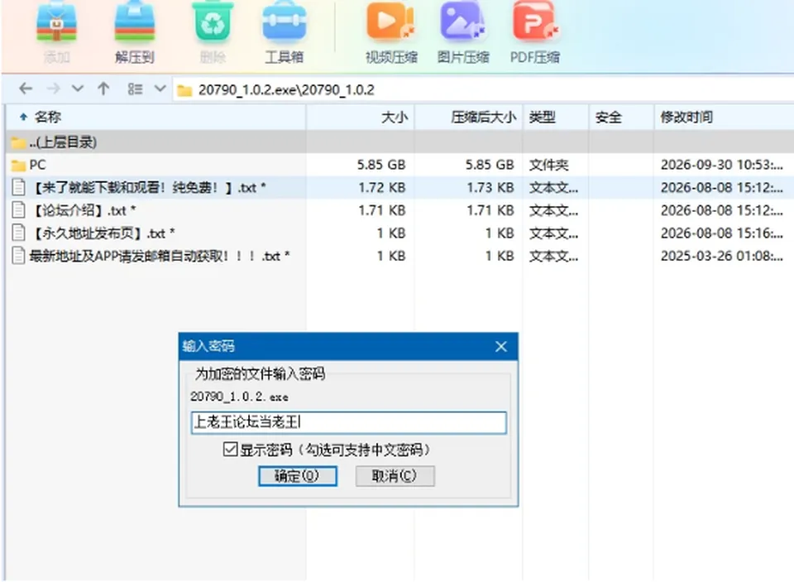This screenshot has width=794, height=582.
Task: Click the 1.72 KB size cell
Action: coord(382,188)
